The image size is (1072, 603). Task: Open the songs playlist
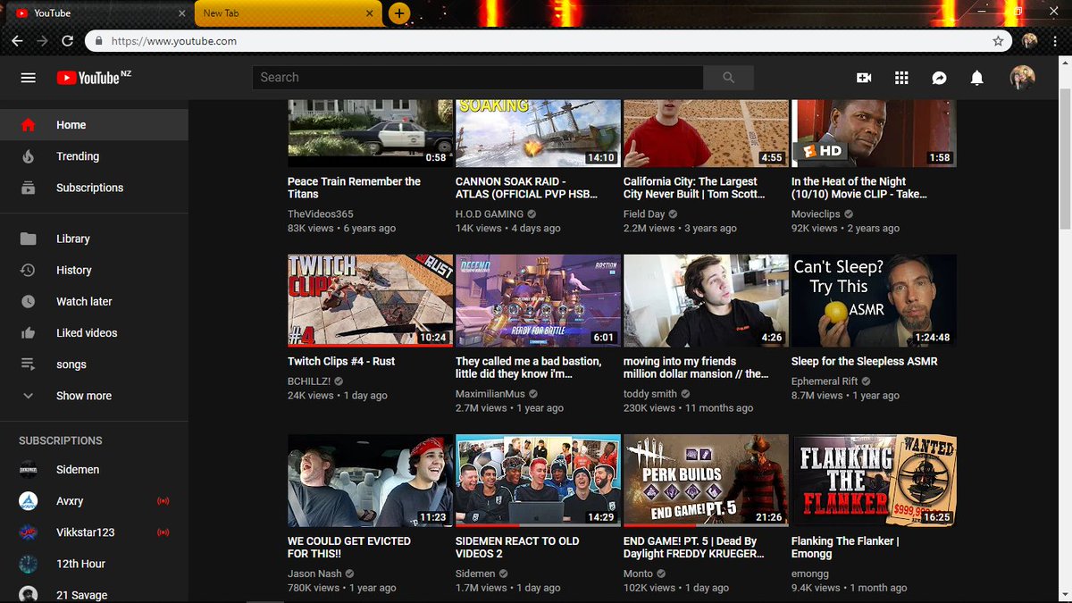pyautogui.click(x=94, y=364)
